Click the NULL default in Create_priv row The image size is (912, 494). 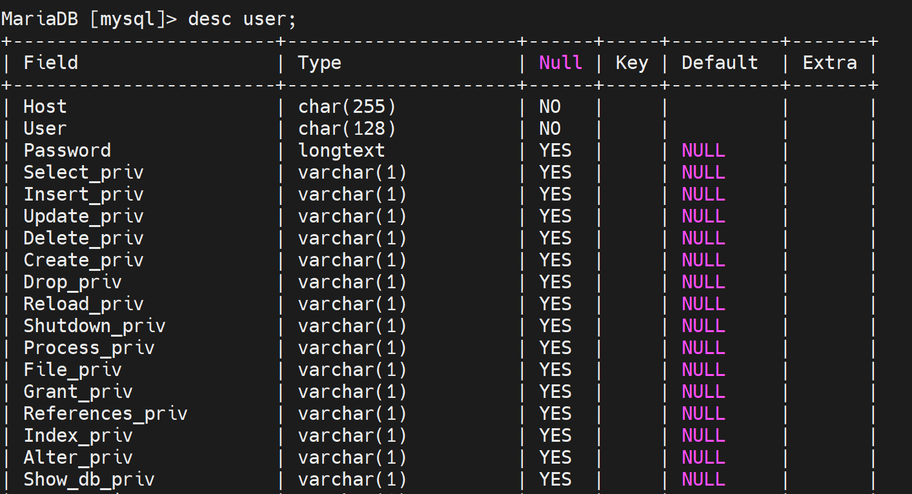pyautogui.click(x=704, y=260)
